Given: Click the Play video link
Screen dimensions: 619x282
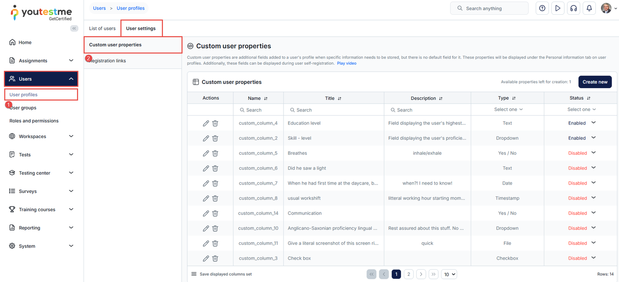Looking at the screenshot, I should pyautogui.click(x=347, y=63).
